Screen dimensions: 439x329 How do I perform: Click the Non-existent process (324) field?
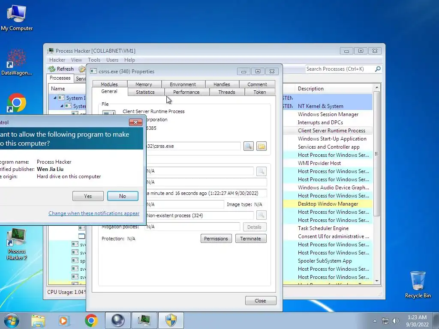[199, 215]
